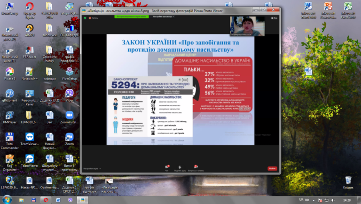Switch to the Word taskbar button
Image resolution: width=361 pixels, height=204 pixels.
58,200
